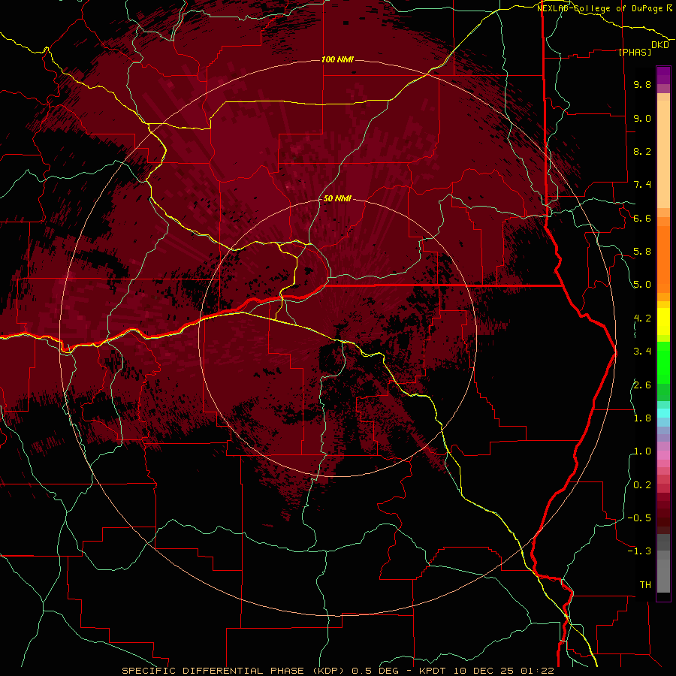676x676 pixels.
Task: Select the cyan color bar segment
Action: [663, 413]
